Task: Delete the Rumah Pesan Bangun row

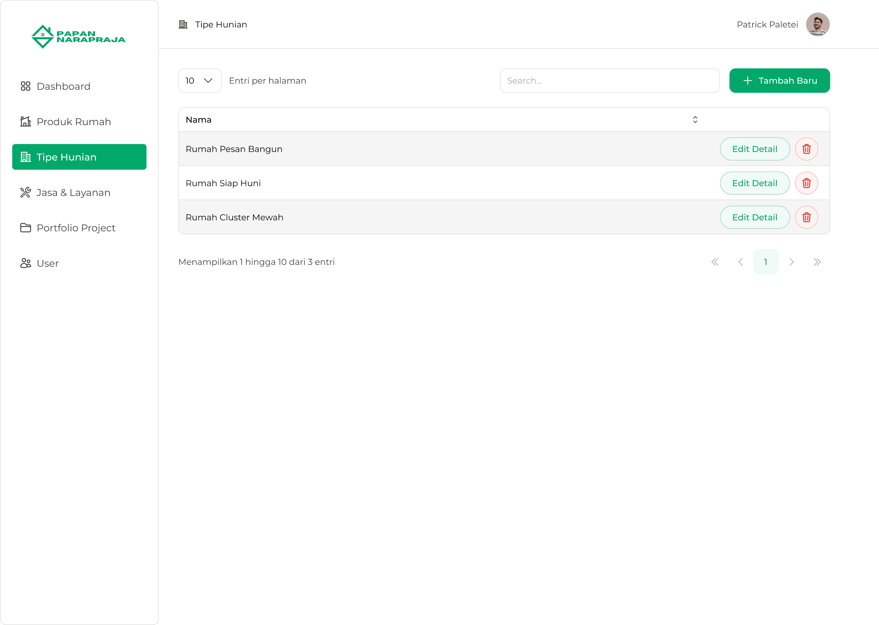Action: [806, 149]
